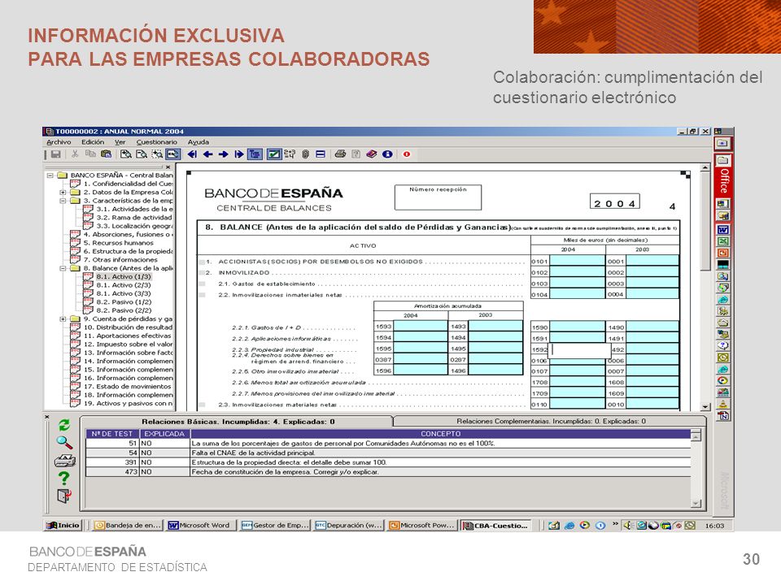Click the Print icon in the toolbar
The image size is (781, 585).
tap(340, 154)
